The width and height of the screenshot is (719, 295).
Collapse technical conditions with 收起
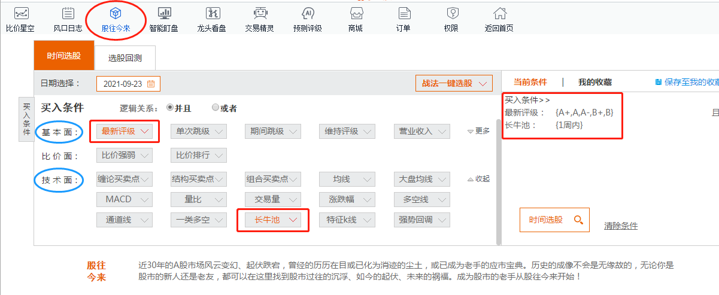[x=478, y=179]
